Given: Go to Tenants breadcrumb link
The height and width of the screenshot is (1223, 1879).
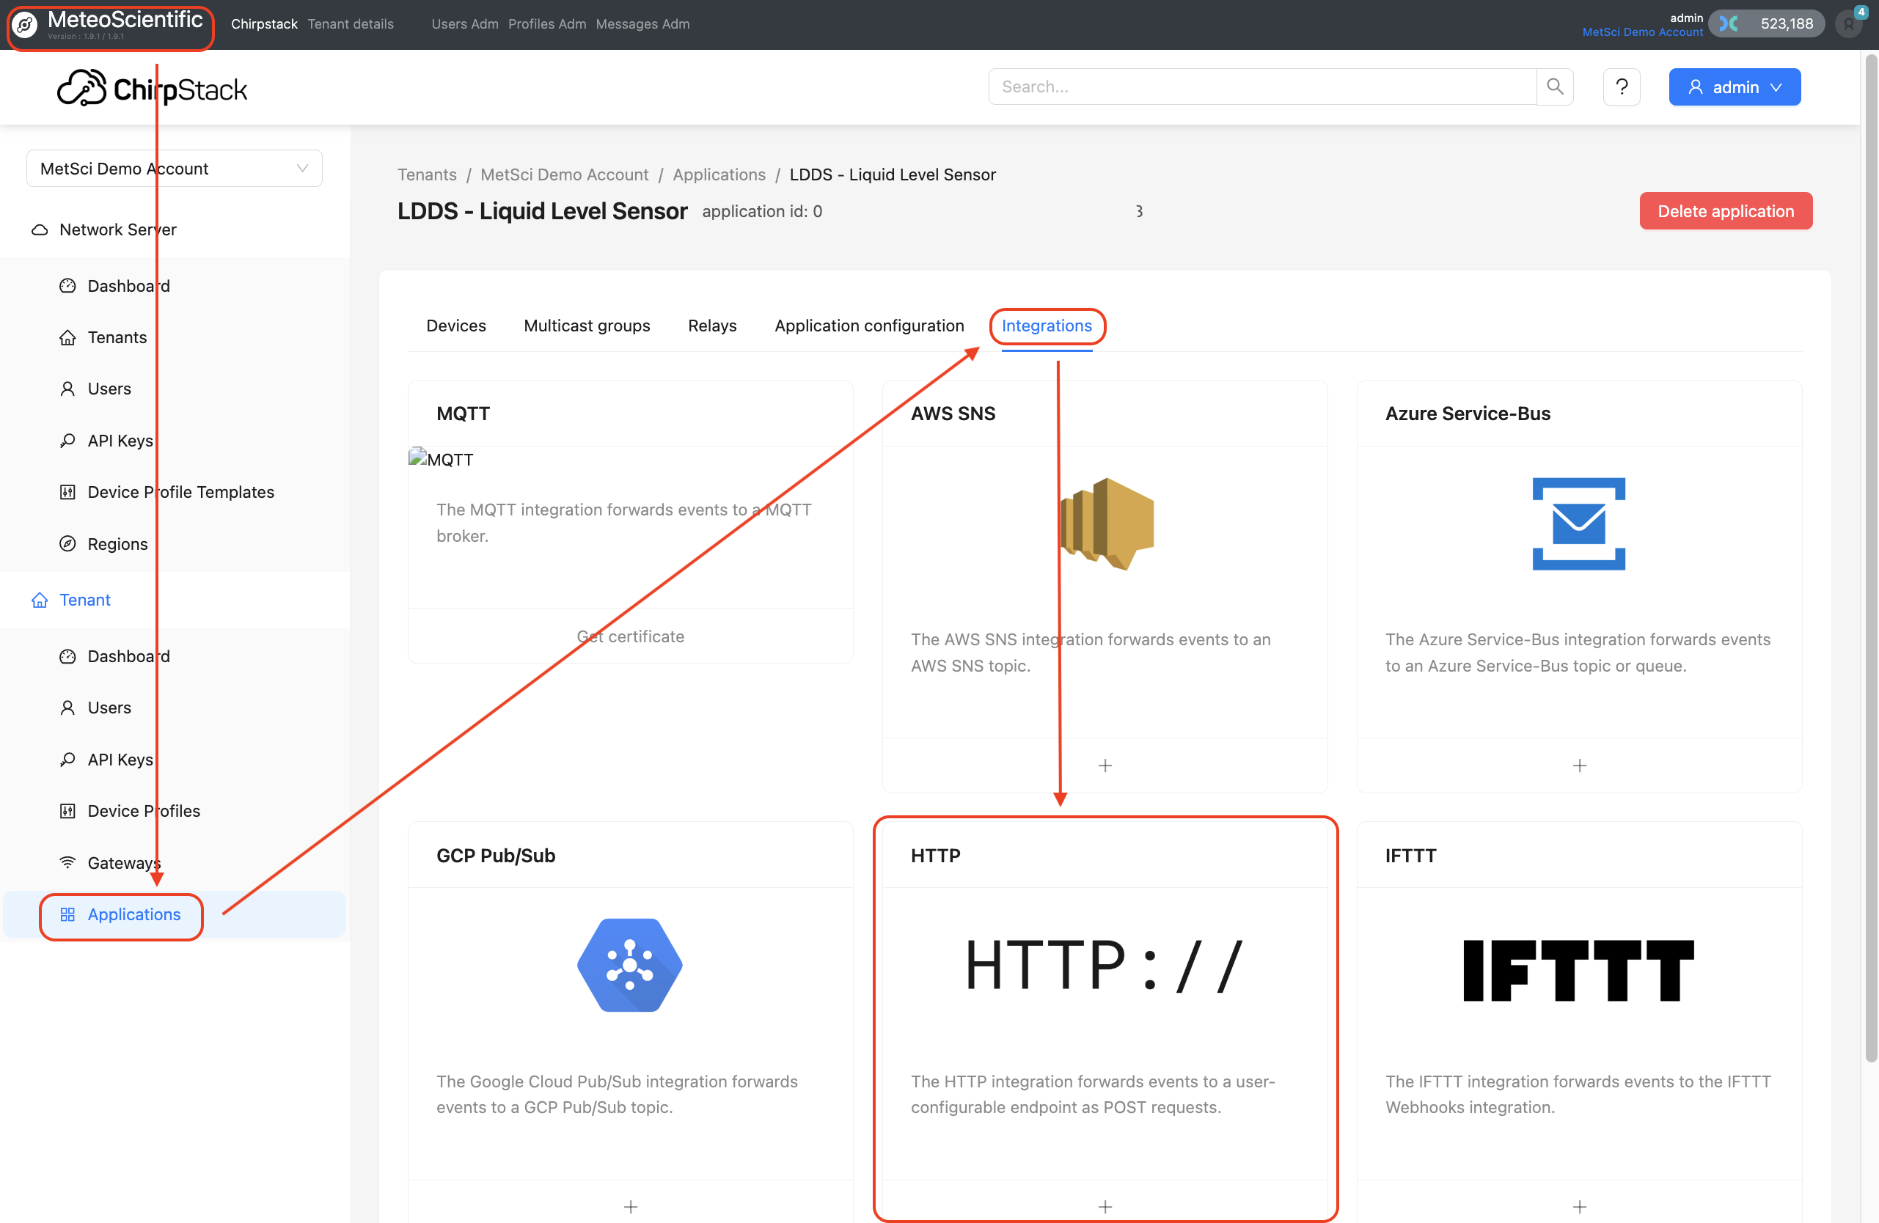Looking at the screenshot, I should pos(427,175).
